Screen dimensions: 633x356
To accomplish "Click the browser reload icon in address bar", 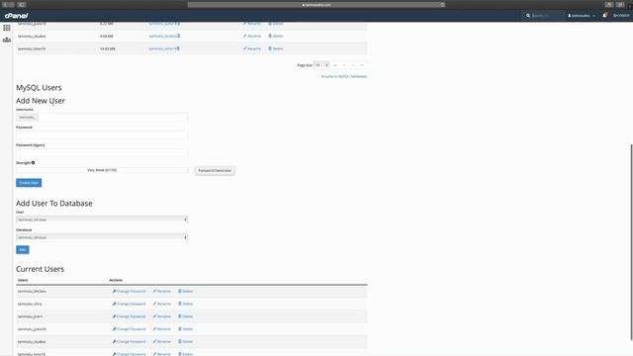I will [x=442, y=5].
